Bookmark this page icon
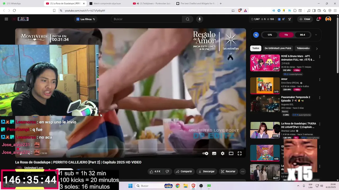 coord(54,11)
